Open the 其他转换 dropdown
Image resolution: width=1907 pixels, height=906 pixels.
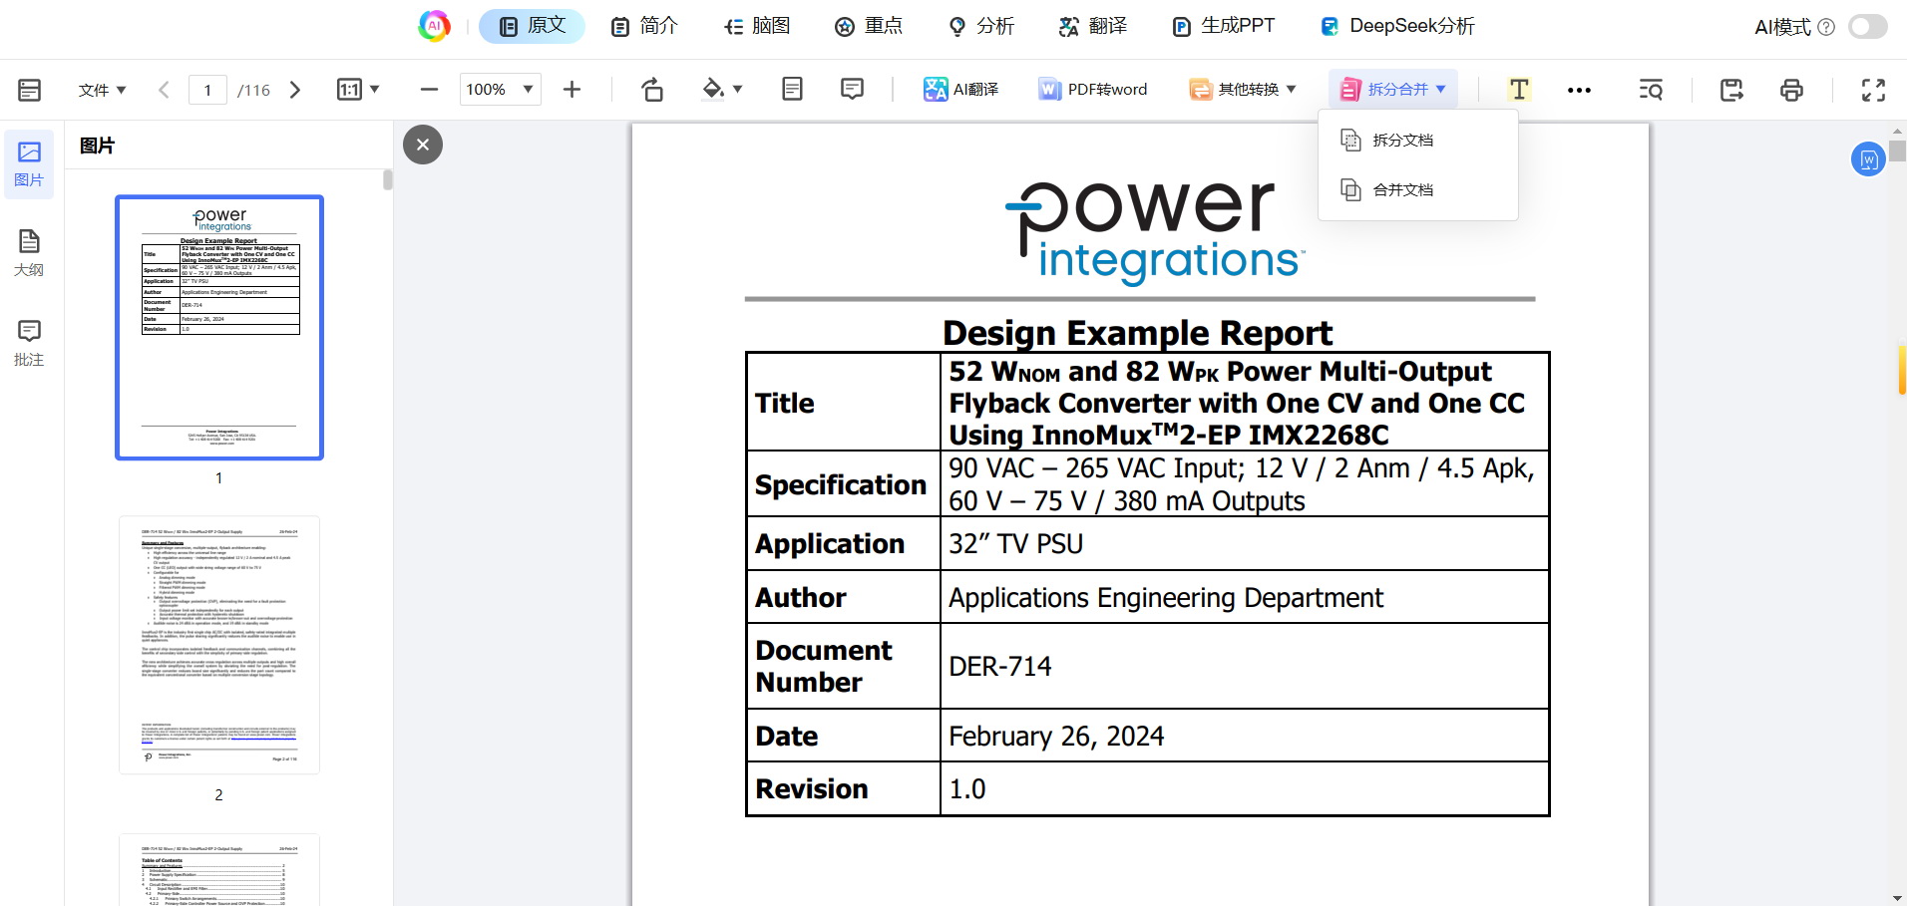[x=1243, y=90]
